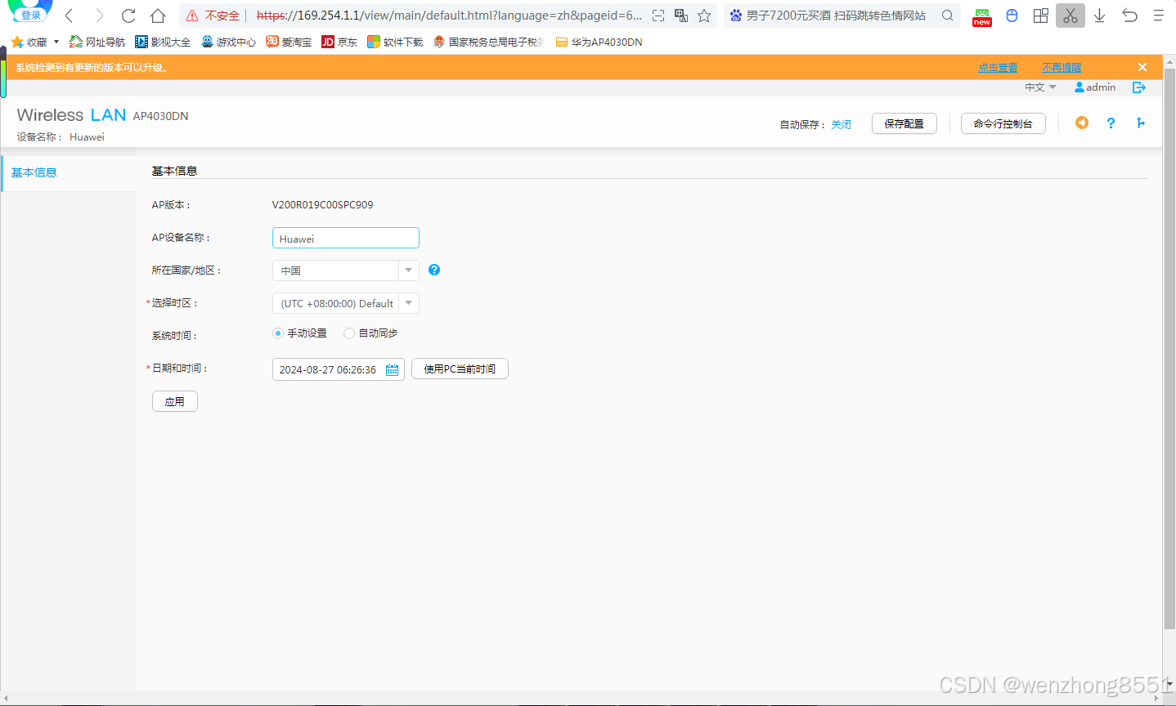Viewport: 1176px width, 706px height.
Task: Open the help question mark icon
Action: [x=1111, y=123]
